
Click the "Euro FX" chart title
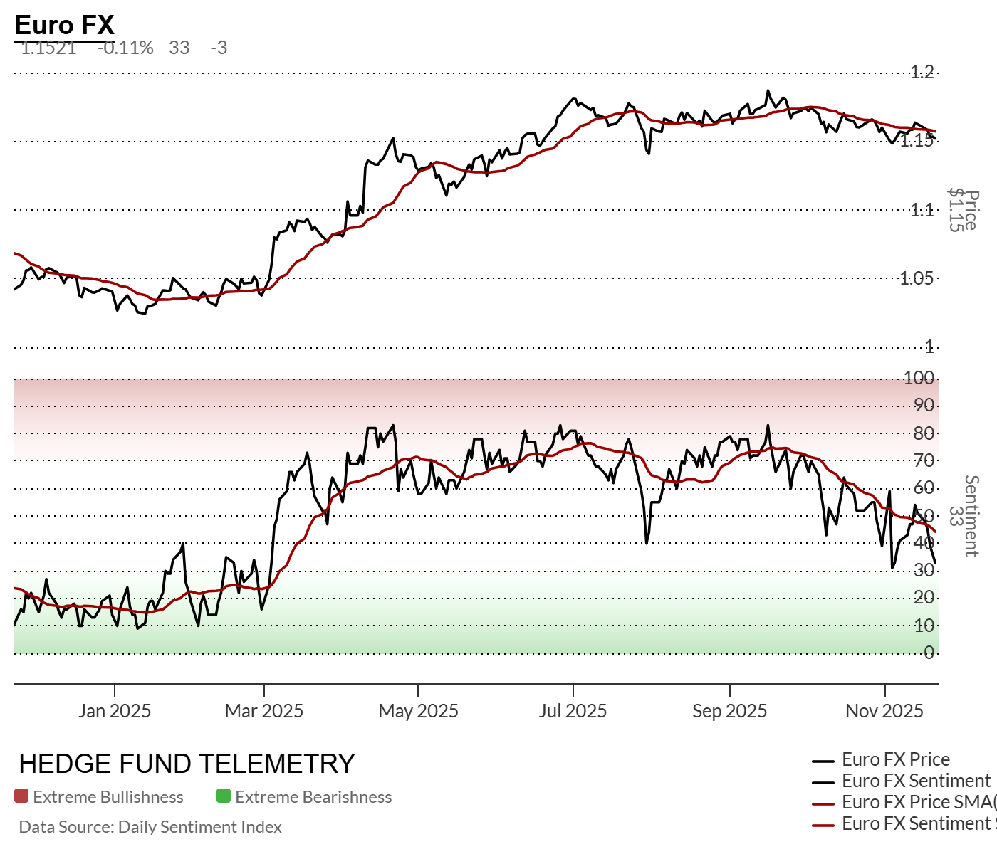click(64, 26)
